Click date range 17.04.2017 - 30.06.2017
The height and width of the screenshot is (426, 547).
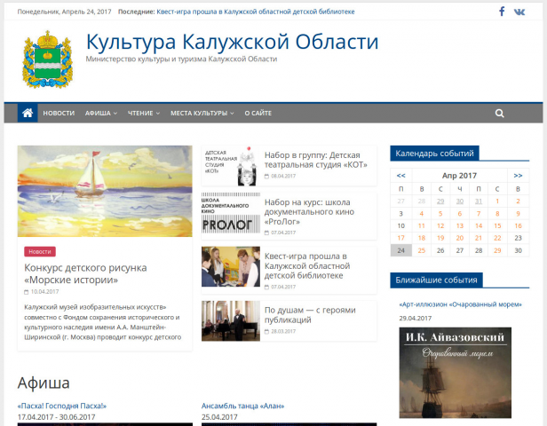tap(57, 417)
